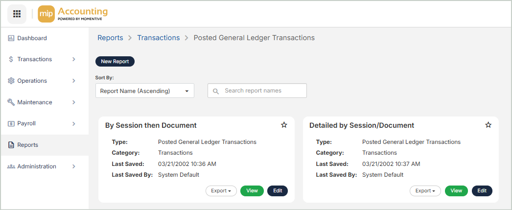Expand the Transactions sidebar submenu chevron
Viewport: 512px width, 210px height.
[x=74, y=59]
